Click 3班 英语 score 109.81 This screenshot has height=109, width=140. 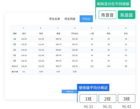coord(58,50)
